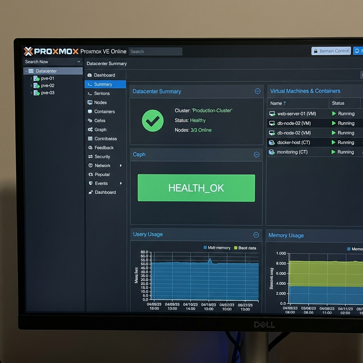Click the Bemain Control button
The image size is (363, 363).
tap(331, 51)
